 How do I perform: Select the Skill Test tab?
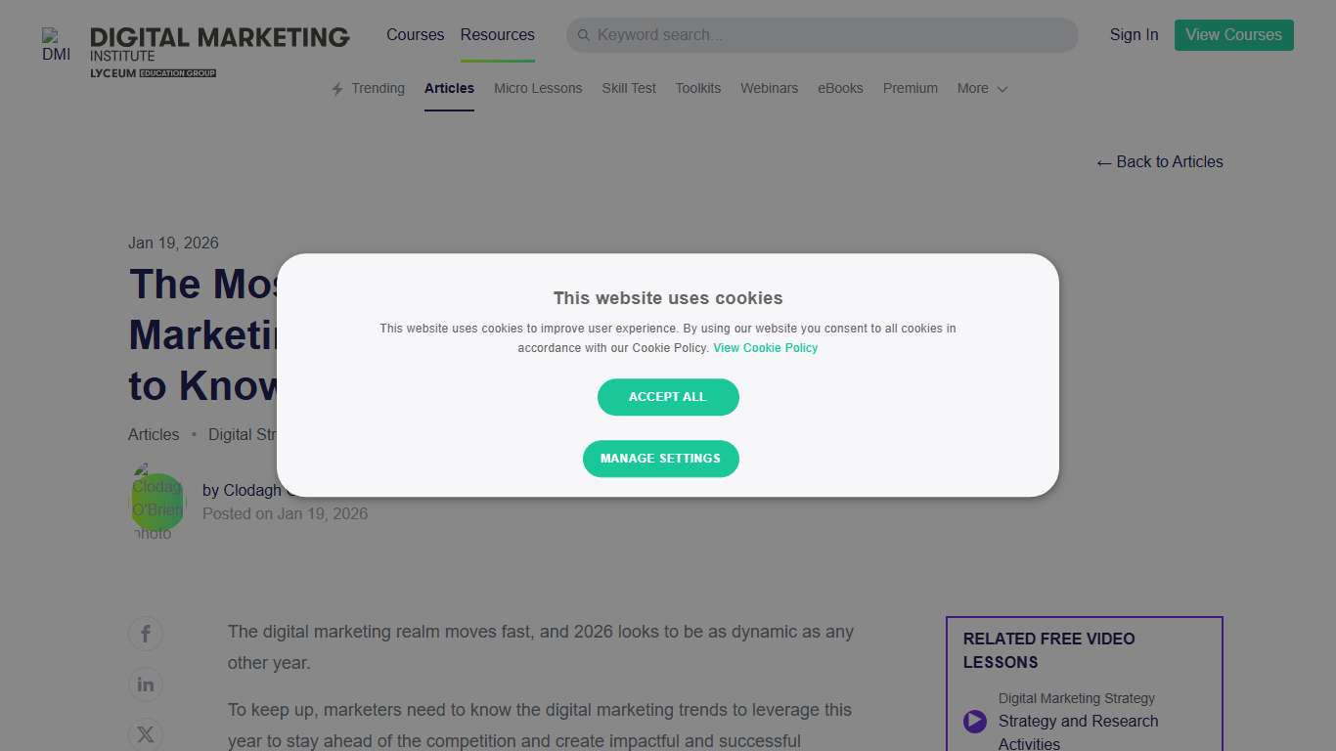pyautogui.click(x=628, y=88)
